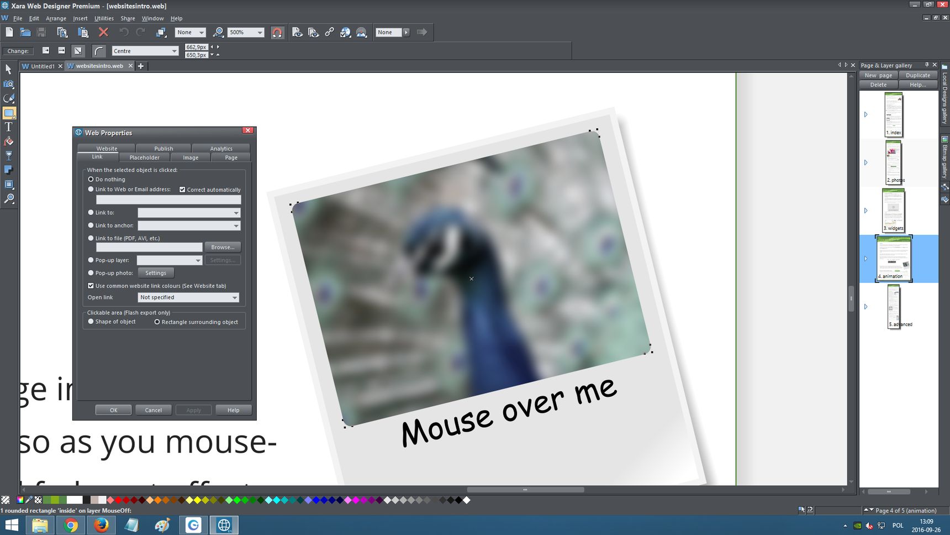Open the Centre alignment dropdown
This screenshot has height=535, width=950.
click(x=145, y=51)
